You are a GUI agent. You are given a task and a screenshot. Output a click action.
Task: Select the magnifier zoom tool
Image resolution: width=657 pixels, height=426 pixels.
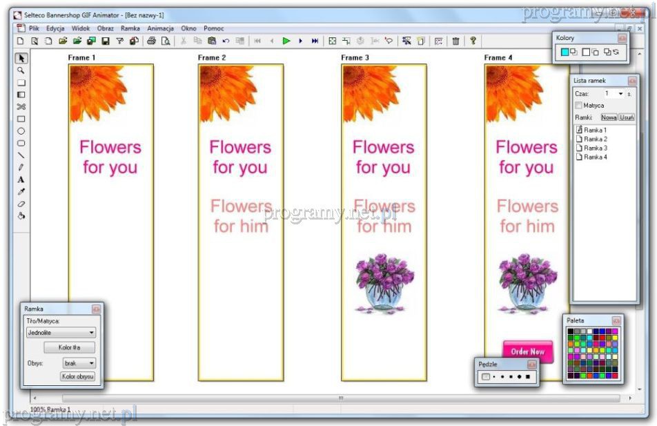coord(21,70)
